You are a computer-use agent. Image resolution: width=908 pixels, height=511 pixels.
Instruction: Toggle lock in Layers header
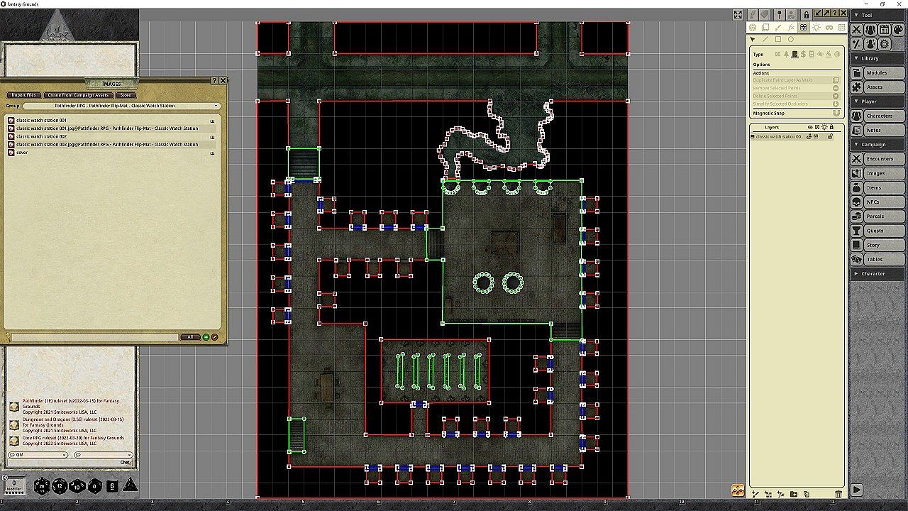pos(831,127)
